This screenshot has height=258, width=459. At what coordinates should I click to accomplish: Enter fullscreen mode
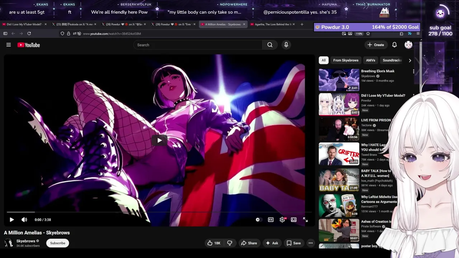(305, 220)
